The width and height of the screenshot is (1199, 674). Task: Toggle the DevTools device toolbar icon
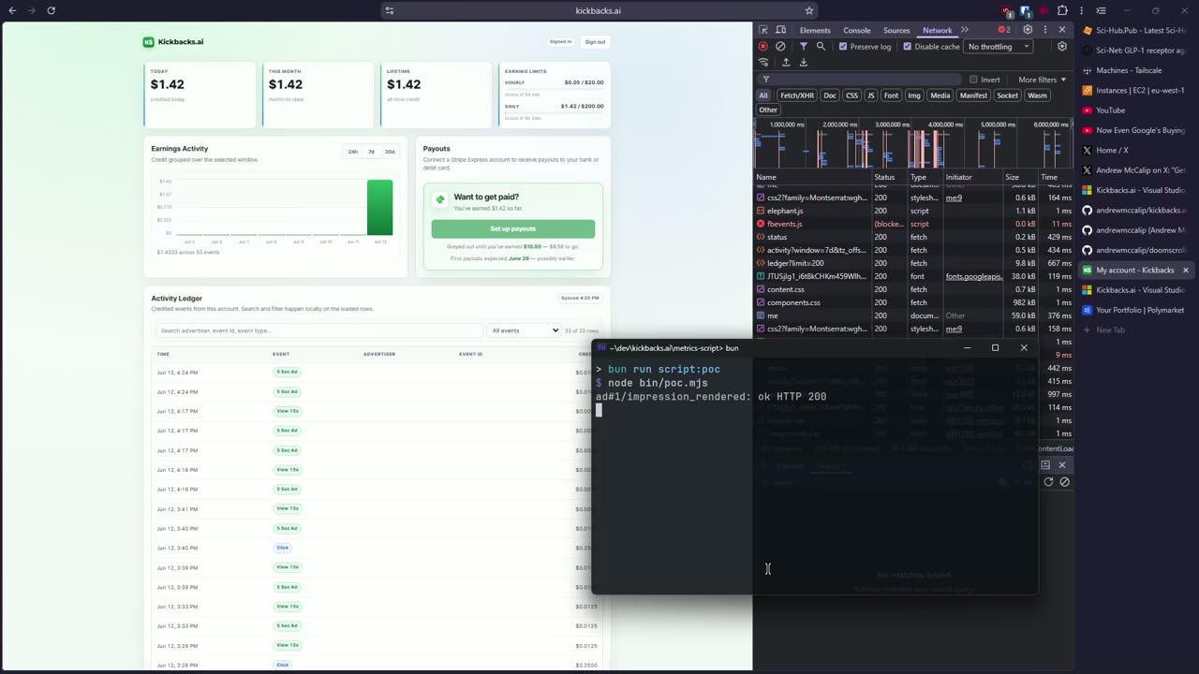tap(782, 30)
